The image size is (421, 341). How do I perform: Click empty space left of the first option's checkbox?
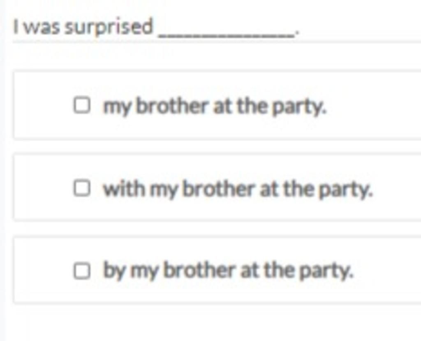pyautogui.click(x=43, y=105)
